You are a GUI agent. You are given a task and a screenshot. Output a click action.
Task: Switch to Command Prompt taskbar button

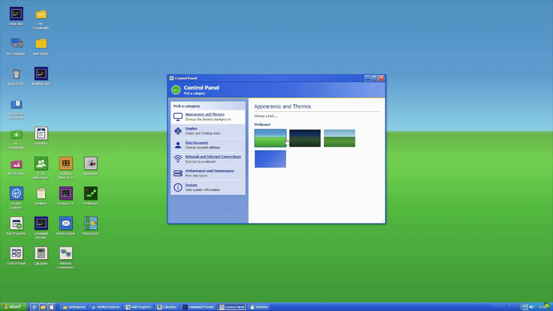pos(198,307)
